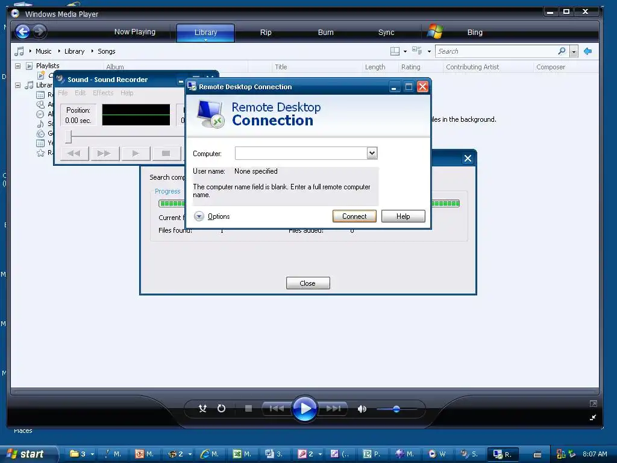
Task: Toggle repeat in Media Player controls
Action: 222,409
